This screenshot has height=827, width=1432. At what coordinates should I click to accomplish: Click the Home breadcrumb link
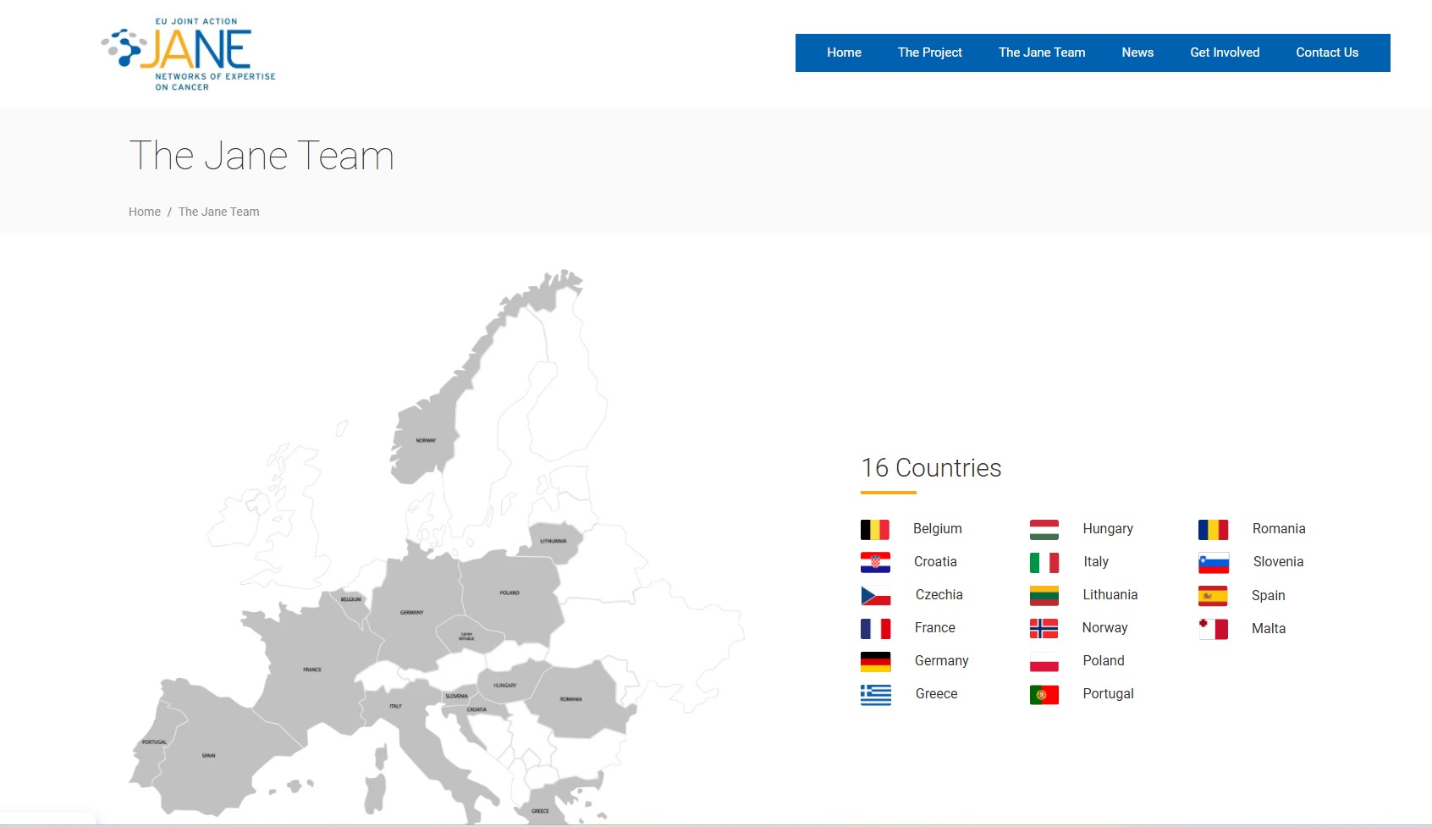tap(145, 212)
